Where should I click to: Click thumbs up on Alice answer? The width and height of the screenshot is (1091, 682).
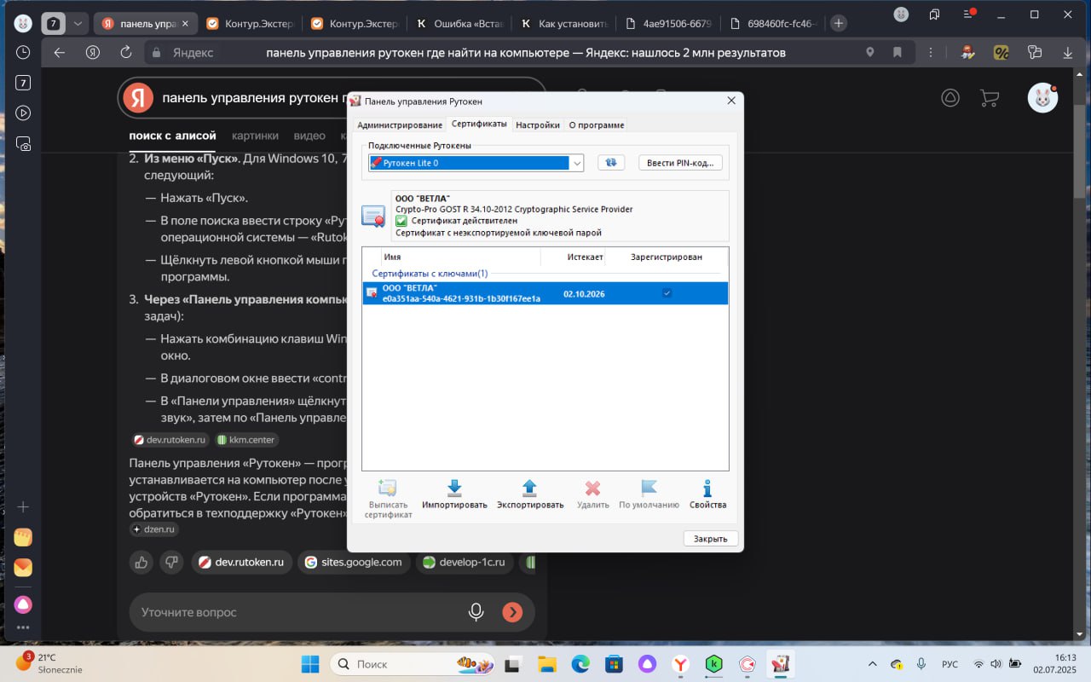tap(141, 562)
